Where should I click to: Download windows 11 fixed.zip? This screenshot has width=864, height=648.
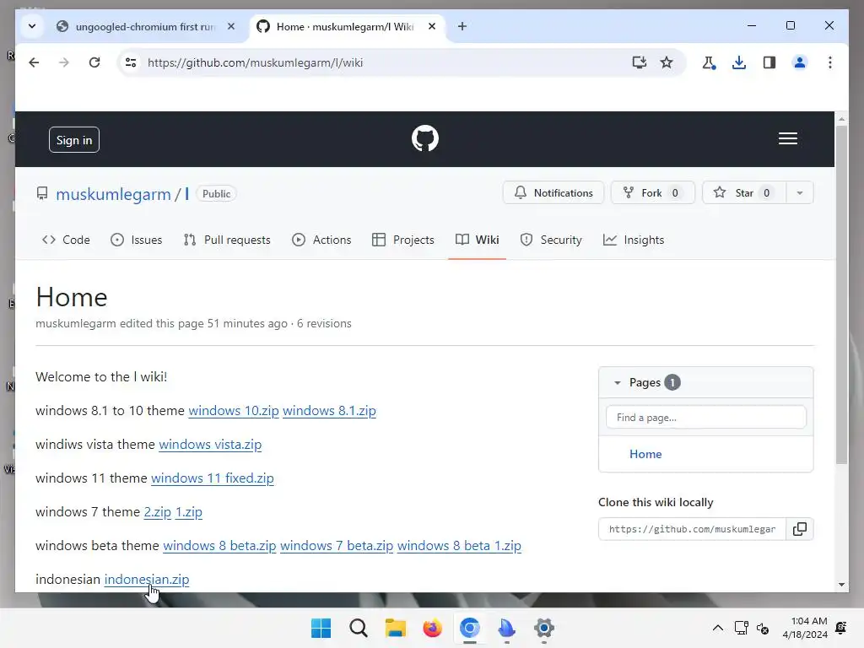coord(212,478)
